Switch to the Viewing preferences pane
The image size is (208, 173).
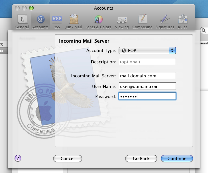click(x=122, y=21)
